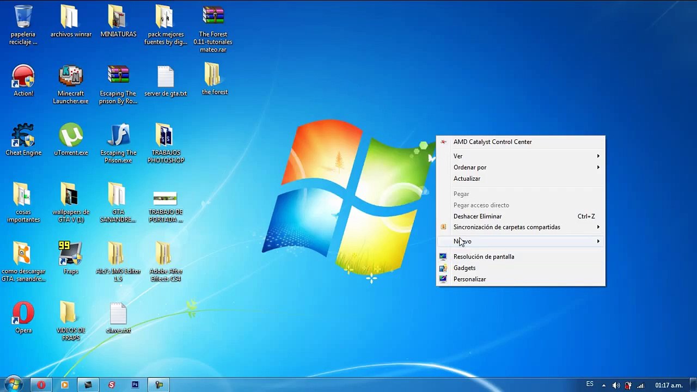Select the pack mejores fuentes folder
This screenshot has height=392, width=697.
pyautogui.click(x=166, y=25)
